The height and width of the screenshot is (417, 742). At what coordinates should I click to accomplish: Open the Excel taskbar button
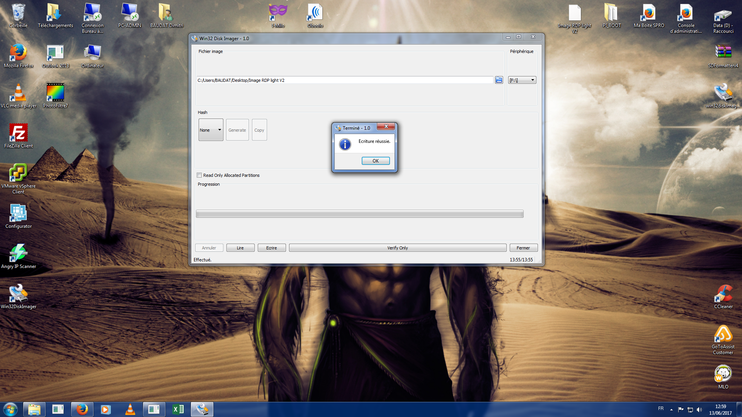178,409
